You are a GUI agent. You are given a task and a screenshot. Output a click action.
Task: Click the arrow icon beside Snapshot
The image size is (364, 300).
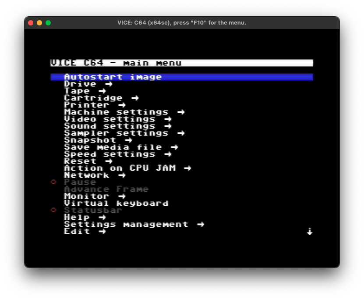point(128,140)
